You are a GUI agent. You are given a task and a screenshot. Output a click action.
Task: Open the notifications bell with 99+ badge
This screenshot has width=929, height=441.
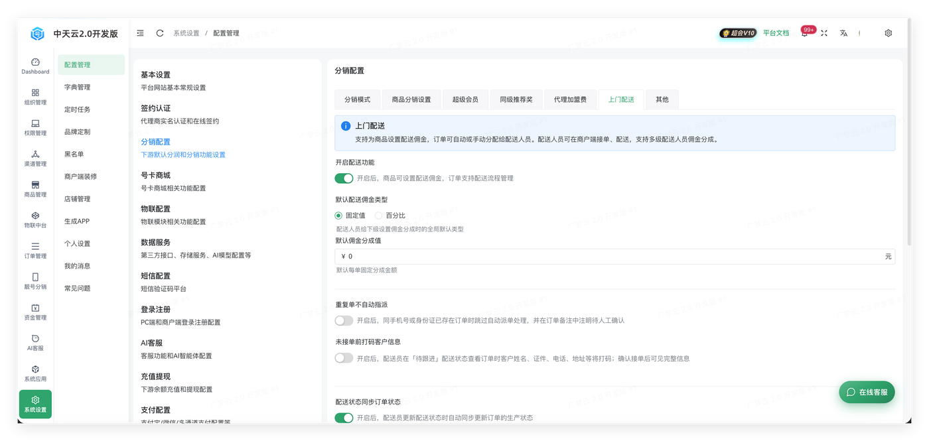[805, 32]
